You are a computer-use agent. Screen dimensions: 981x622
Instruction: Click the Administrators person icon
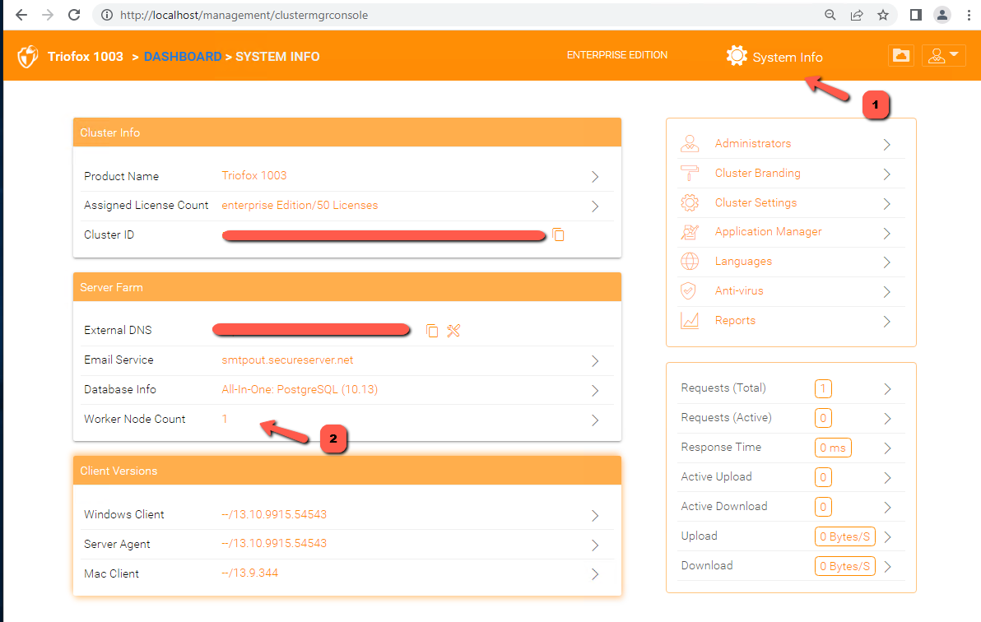[x=690, y=144]
